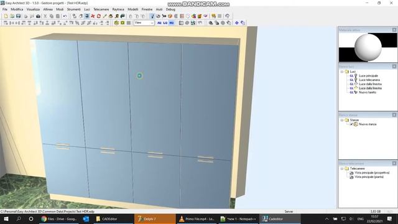Click the split panel layout icon
The image size is (398, 224).
pyautogui.click(x=181, y=23)
